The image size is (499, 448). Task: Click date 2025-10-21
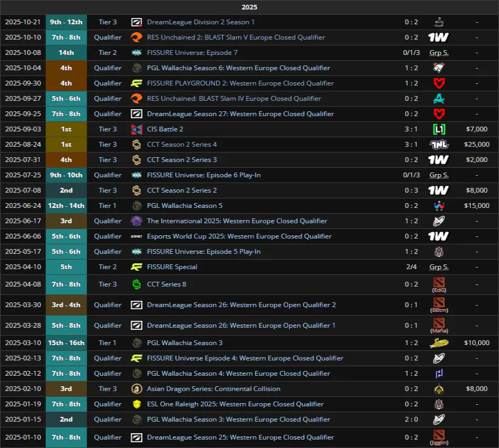coord(23,22)
